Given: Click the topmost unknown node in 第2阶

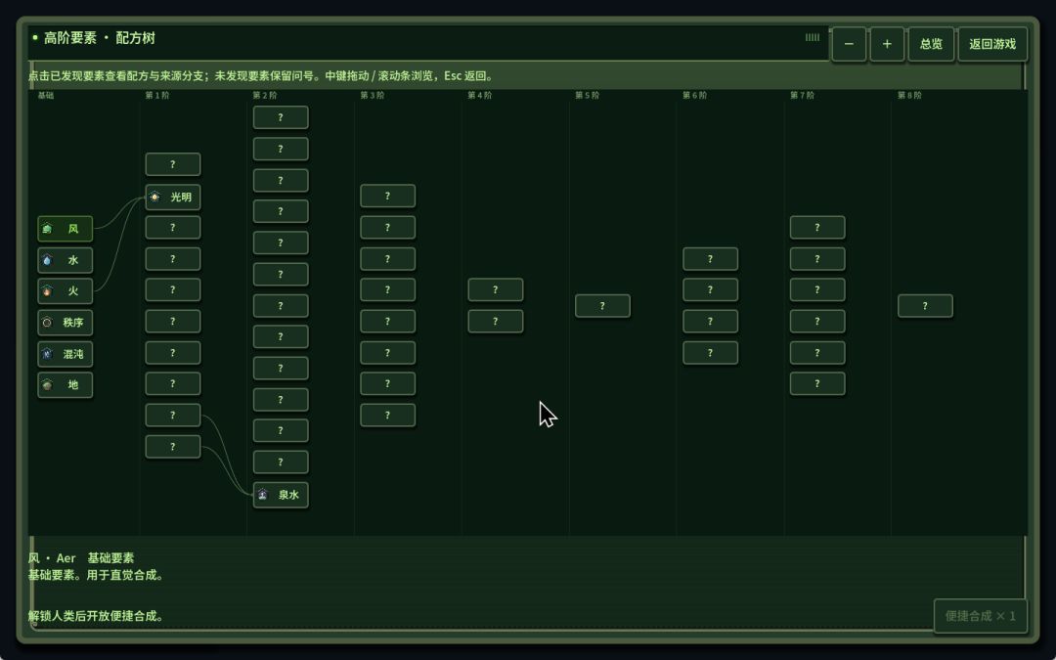Looking at the screenshot, I should coord(281,118).
